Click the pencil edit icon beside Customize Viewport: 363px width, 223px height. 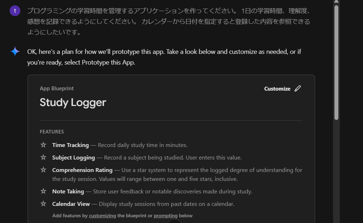tap(298, 88)
